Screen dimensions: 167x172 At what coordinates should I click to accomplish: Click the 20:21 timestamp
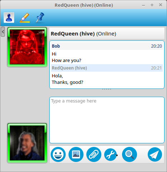156,68
